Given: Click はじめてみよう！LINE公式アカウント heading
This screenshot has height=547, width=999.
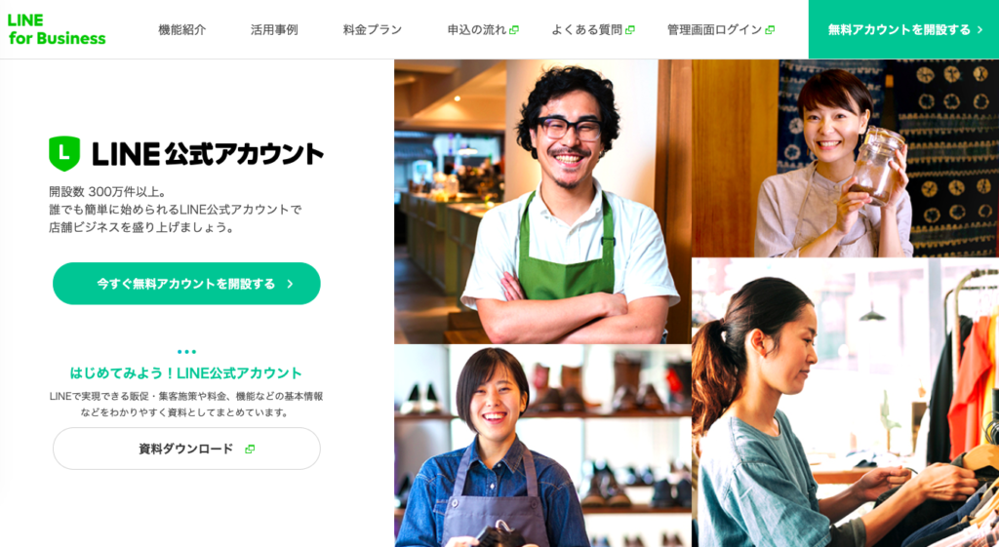Looking at the screenshot, I should click(x=186, y=373).
